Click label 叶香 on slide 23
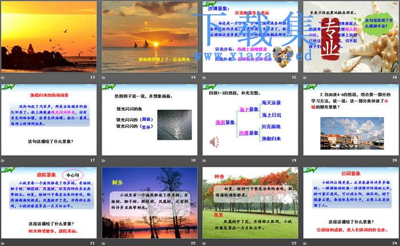Screen dimensions: 400x246 219,177
